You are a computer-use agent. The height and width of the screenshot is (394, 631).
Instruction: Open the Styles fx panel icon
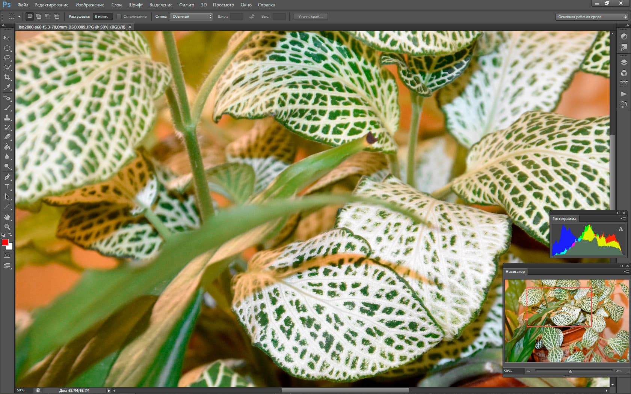[624, 47]
